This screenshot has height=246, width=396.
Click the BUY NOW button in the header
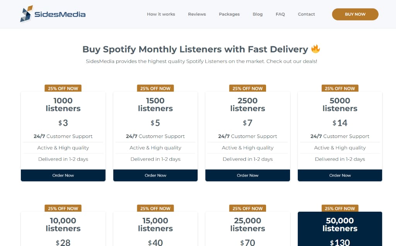tap(355, 14)
